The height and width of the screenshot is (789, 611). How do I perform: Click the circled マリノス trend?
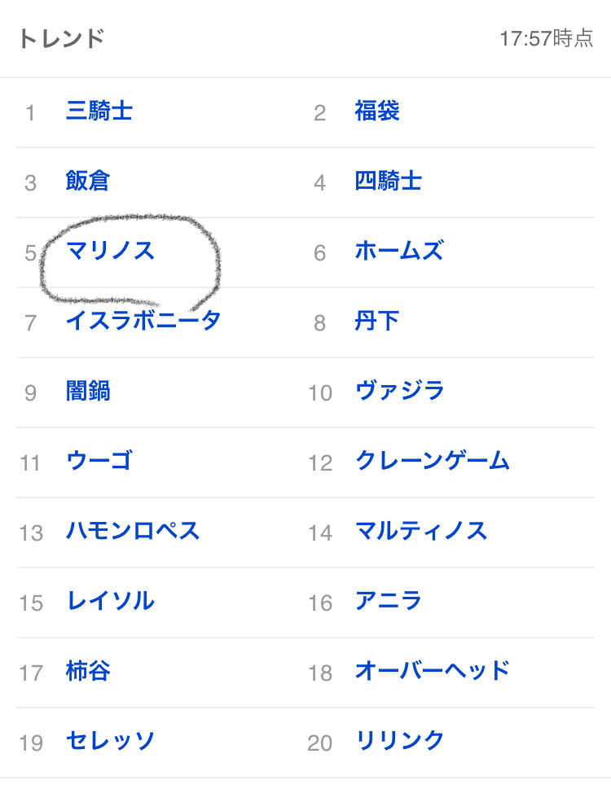tap(111, 251)
